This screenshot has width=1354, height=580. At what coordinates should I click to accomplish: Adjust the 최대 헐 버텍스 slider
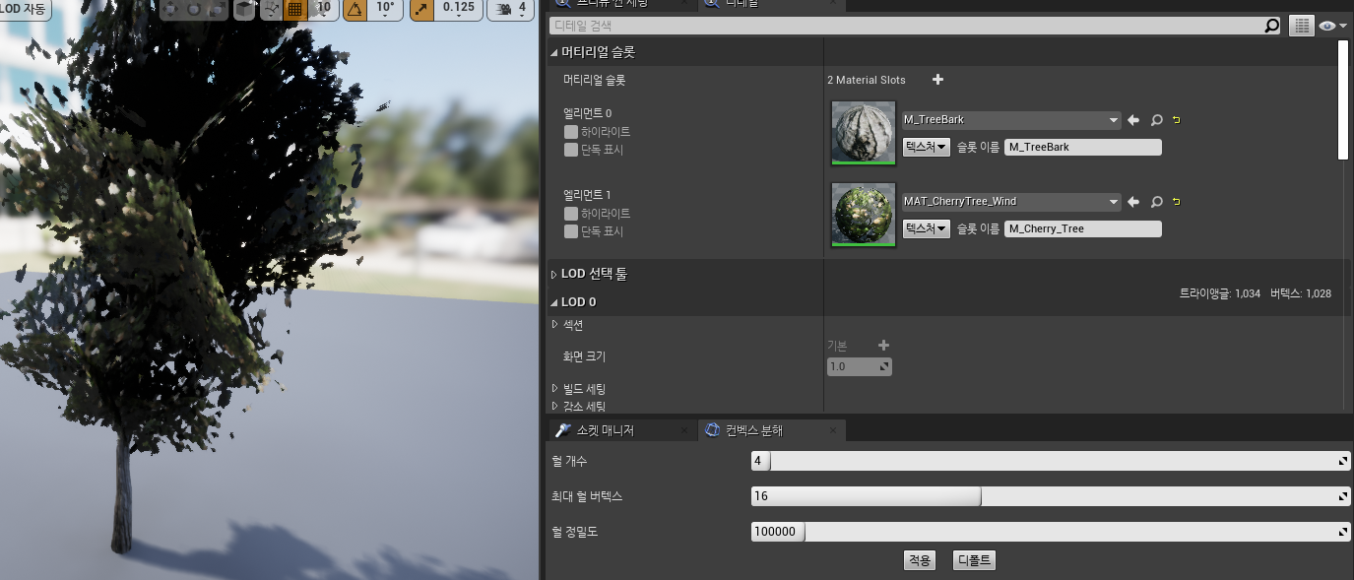pyautogui.click(x=1050, y=496)
